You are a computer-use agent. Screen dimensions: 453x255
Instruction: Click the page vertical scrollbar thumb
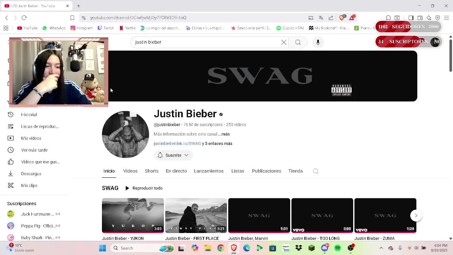(451, 55)
